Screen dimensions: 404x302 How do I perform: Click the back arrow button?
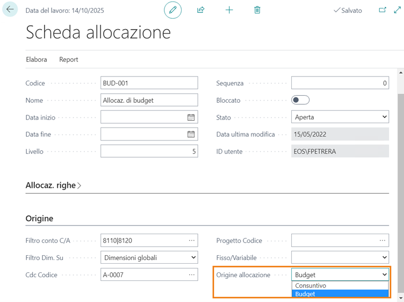pos(10,10)
